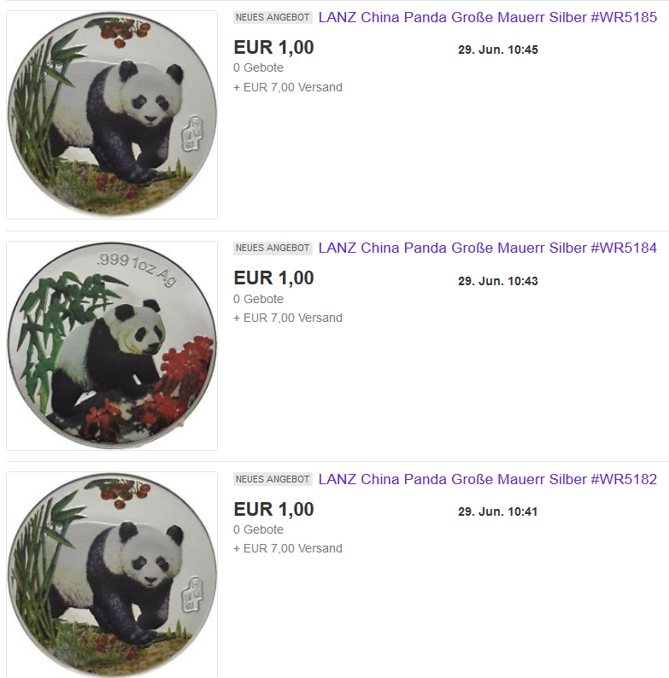View first panda coin thumbnail with bamboo
This screenshot has width=669, height=678.
112,114
